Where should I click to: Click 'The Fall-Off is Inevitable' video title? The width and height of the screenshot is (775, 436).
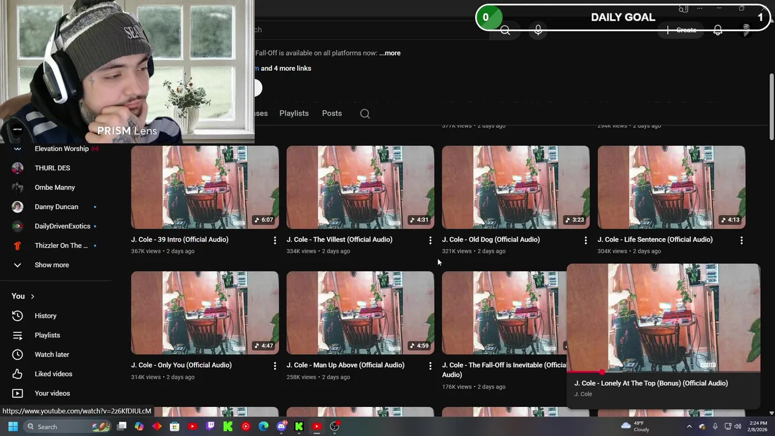tap(504, 370)
